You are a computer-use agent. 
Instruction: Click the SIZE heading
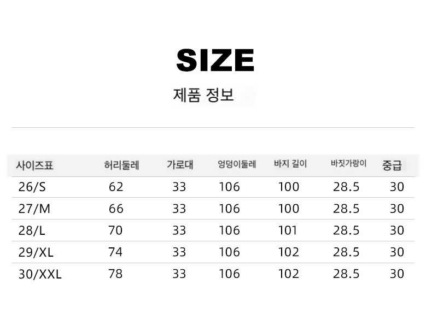(x=215, y=60)
